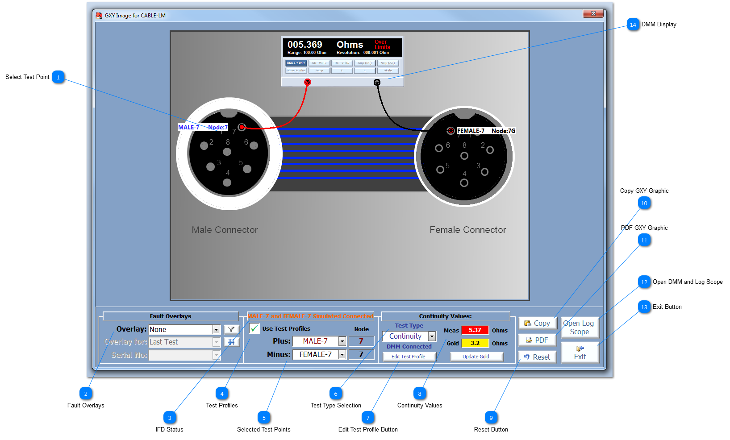Select pin 4 on the female connector

pyautogui.click(x=464, y=183)
